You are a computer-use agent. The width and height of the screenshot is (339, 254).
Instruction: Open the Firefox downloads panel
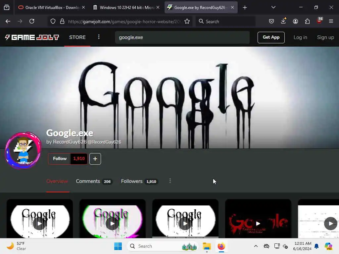click(283, 21)
